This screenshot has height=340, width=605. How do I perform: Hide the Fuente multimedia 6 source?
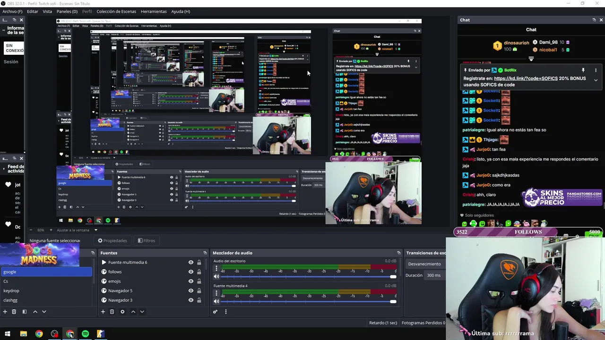click(191, 263)
